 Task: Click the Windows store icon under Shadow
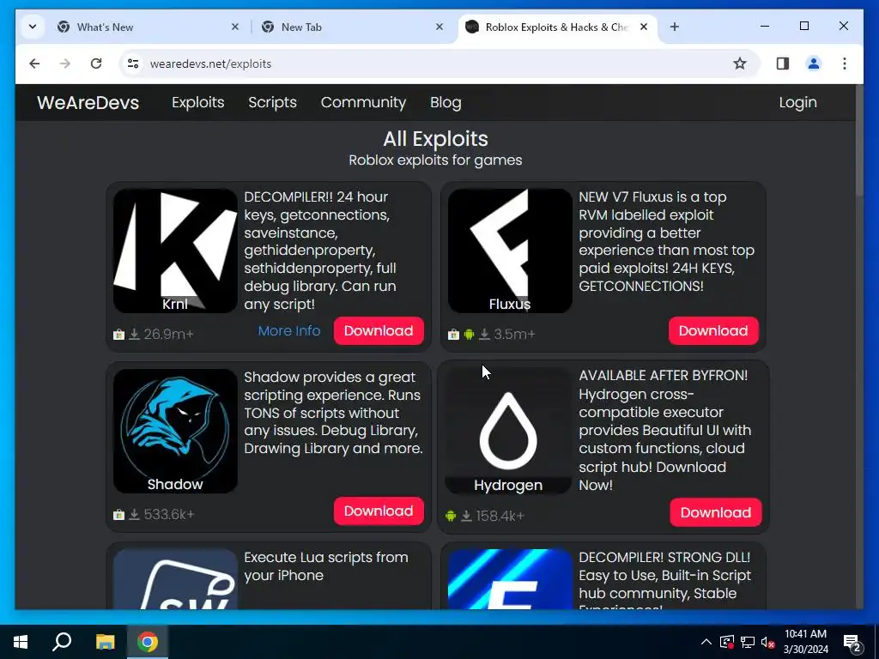(x=118, y=515)
